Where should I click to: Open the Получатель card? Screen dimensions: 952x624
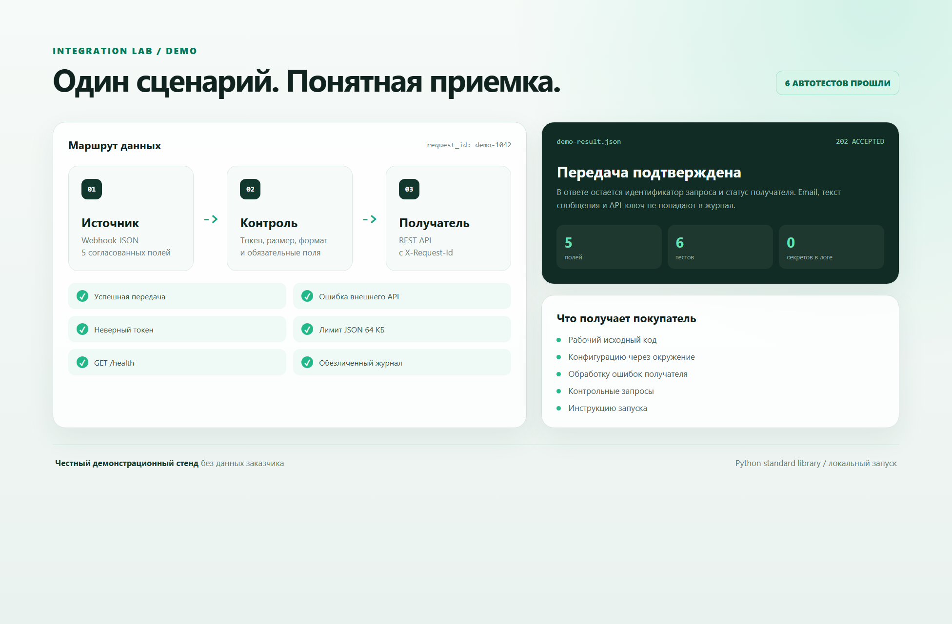pyautogui.click(x=448, y=218)
